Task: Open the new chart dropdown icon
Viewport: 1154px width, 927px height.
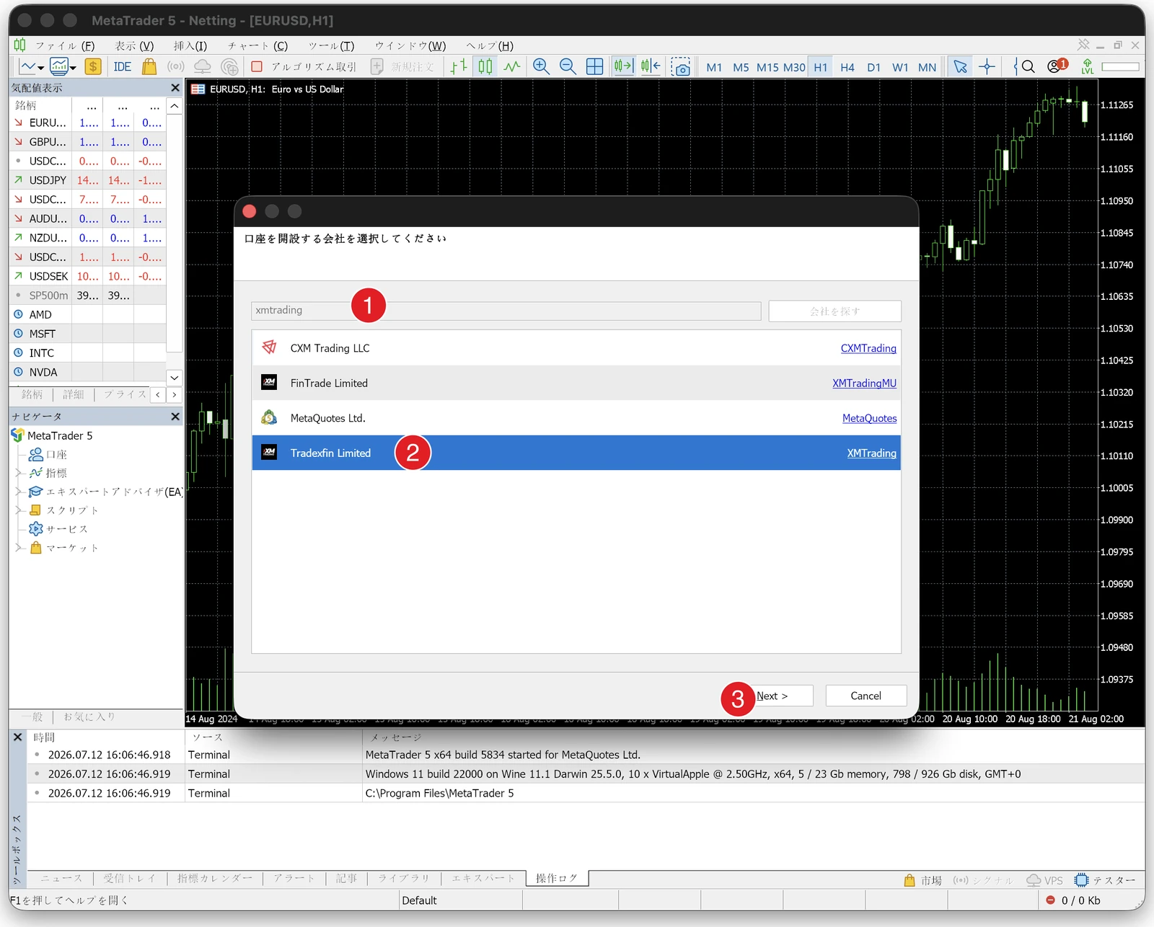Action: pos(31,67)
